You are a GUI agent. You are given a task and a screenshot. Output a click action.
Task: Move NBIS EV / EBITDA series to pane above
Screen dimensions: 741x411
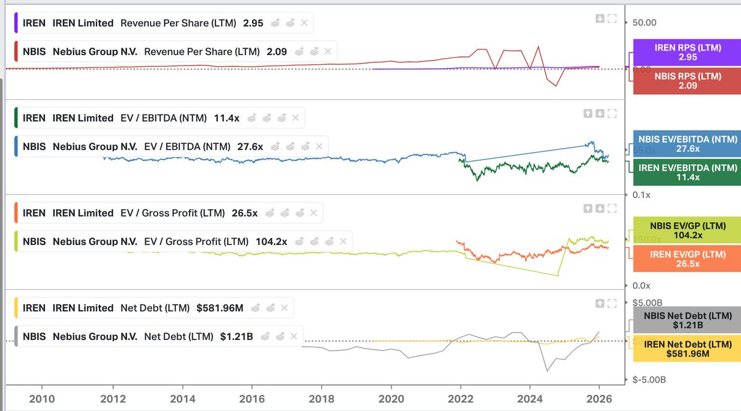tap(290, 147)
